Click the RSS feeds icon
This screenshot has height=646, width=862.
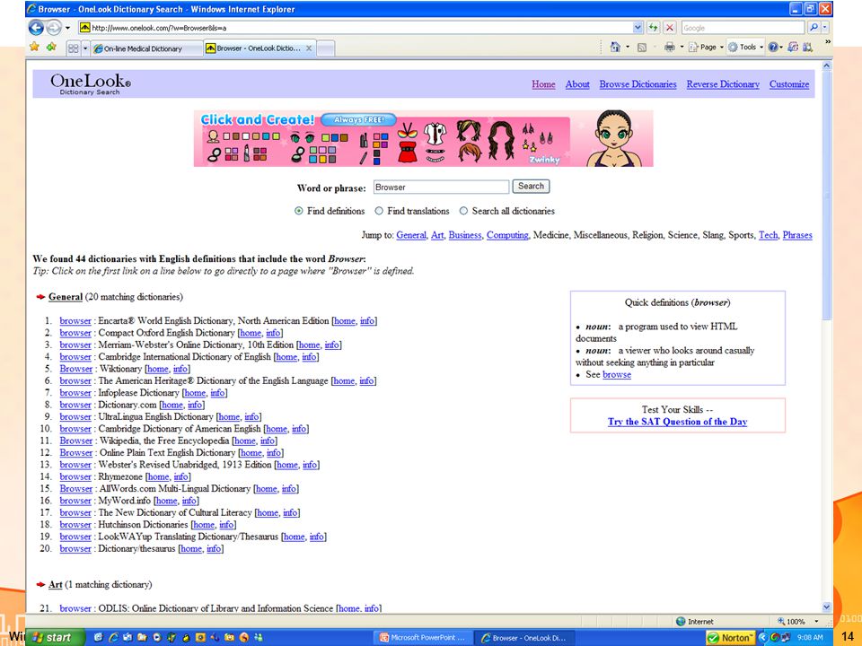(x=641, y=48)
